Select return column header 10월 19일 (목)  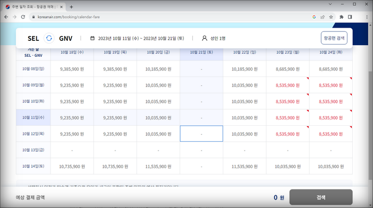pos(115,52)
